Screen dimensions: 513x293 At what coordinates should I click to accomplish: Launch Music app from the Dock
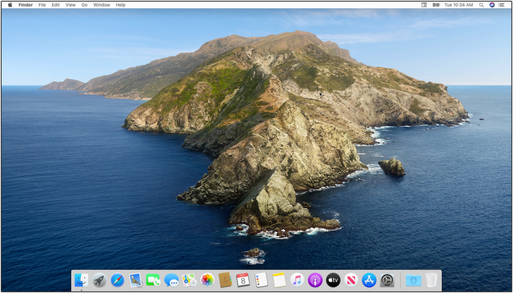point(297,280)
